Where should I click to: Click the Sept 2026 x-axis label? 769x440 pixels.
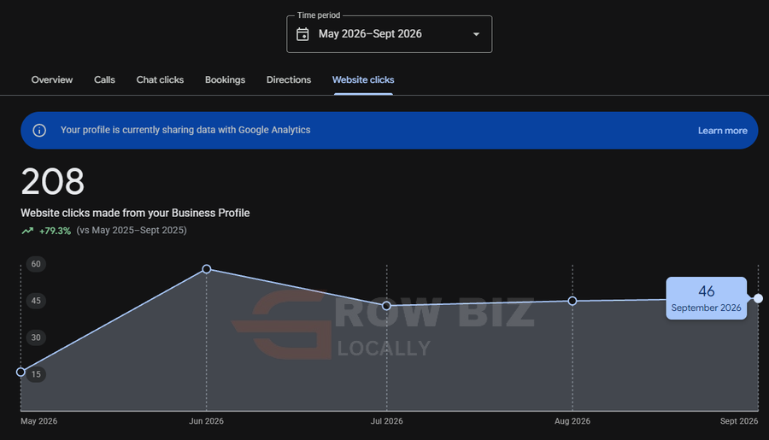coord(738,421)
